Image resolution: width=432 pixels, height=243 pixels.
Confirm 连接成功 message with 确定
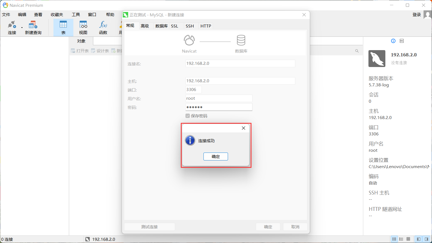tap(216, 157)
